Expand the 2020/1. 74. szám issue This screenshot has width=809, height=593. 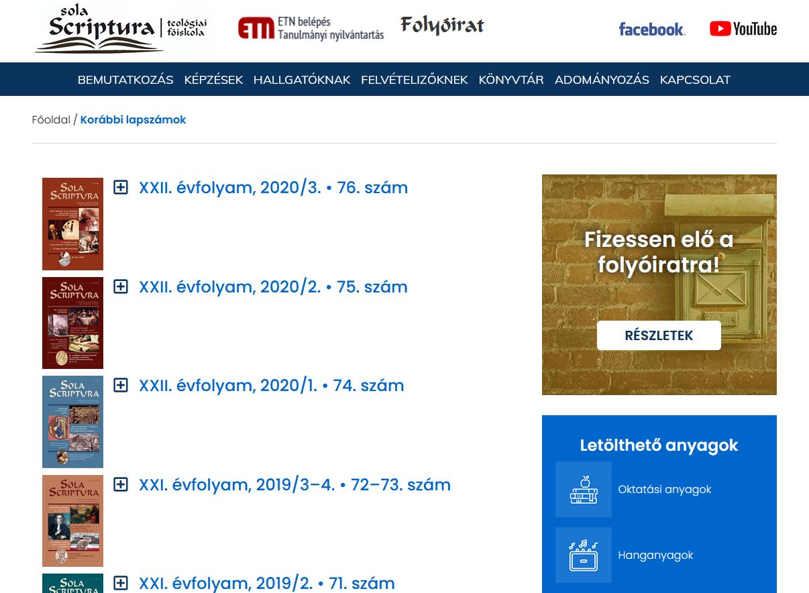pos(121,385)
